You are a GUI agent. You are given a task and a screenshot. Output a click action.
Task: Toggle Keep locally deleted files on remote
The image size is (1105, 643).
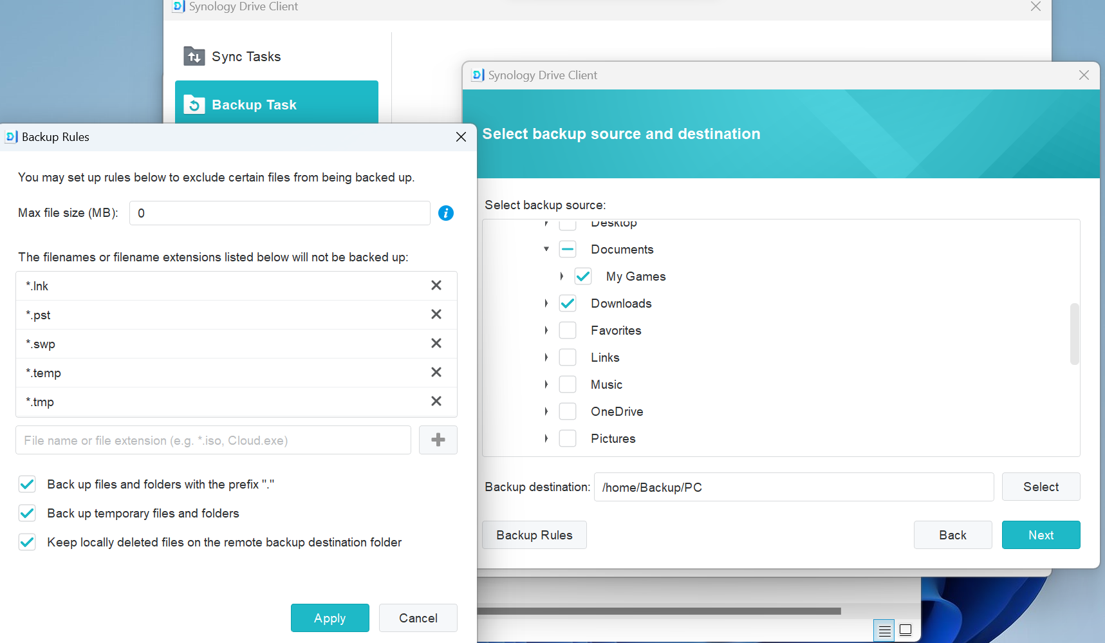point(27,542)
